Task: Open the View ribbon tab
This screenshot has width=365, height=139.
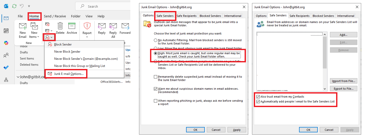Action: click(x=89, y=16)
